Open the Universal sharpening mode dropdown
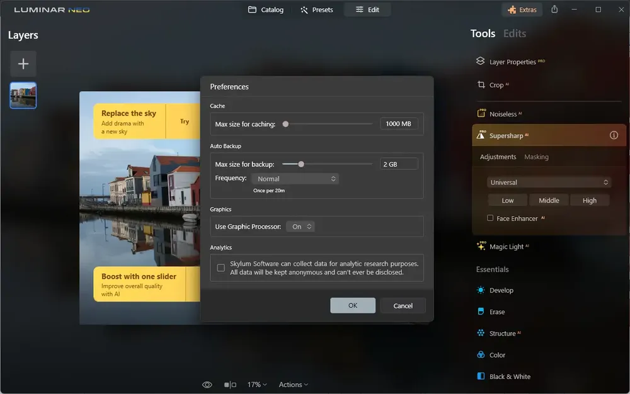The image size is (630, 394). (x=549, y=182)
